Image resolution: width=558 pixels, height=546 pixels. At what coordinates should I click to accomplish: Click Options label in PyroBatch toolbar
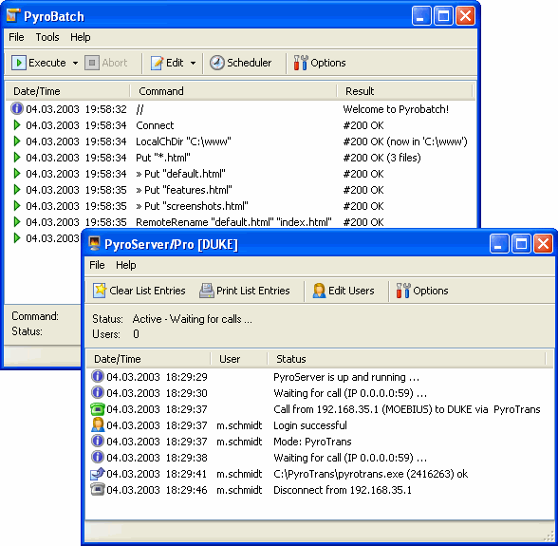coord(328,63)
